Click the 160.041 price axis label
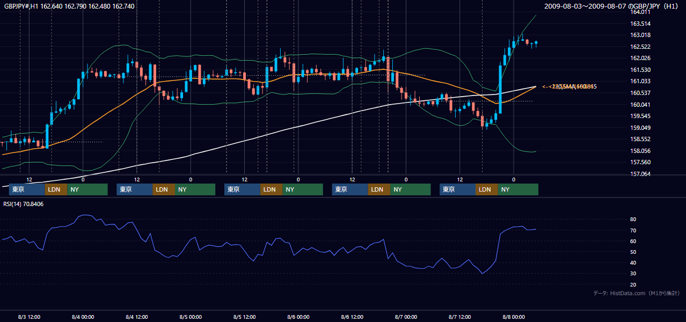This screenshot has width=686, height=322. pyautogui.click(x=640, y=105)
